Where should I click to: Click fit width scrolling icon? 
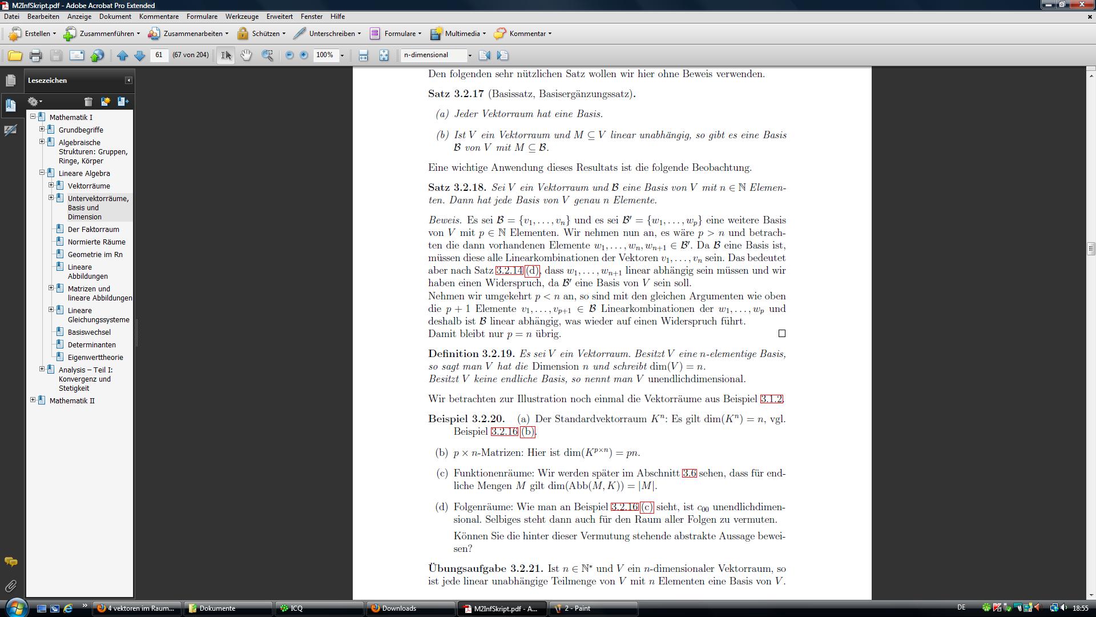click(363, 55)
